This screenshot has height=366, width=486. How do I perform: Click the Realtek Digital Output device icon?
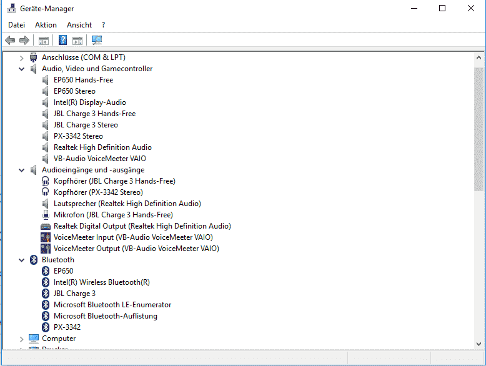pos(46,226)
